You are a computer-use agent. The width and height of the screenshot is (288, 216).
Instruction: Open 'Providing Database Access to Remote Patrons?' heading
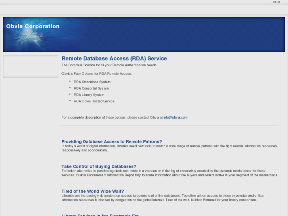pos(112,141)
